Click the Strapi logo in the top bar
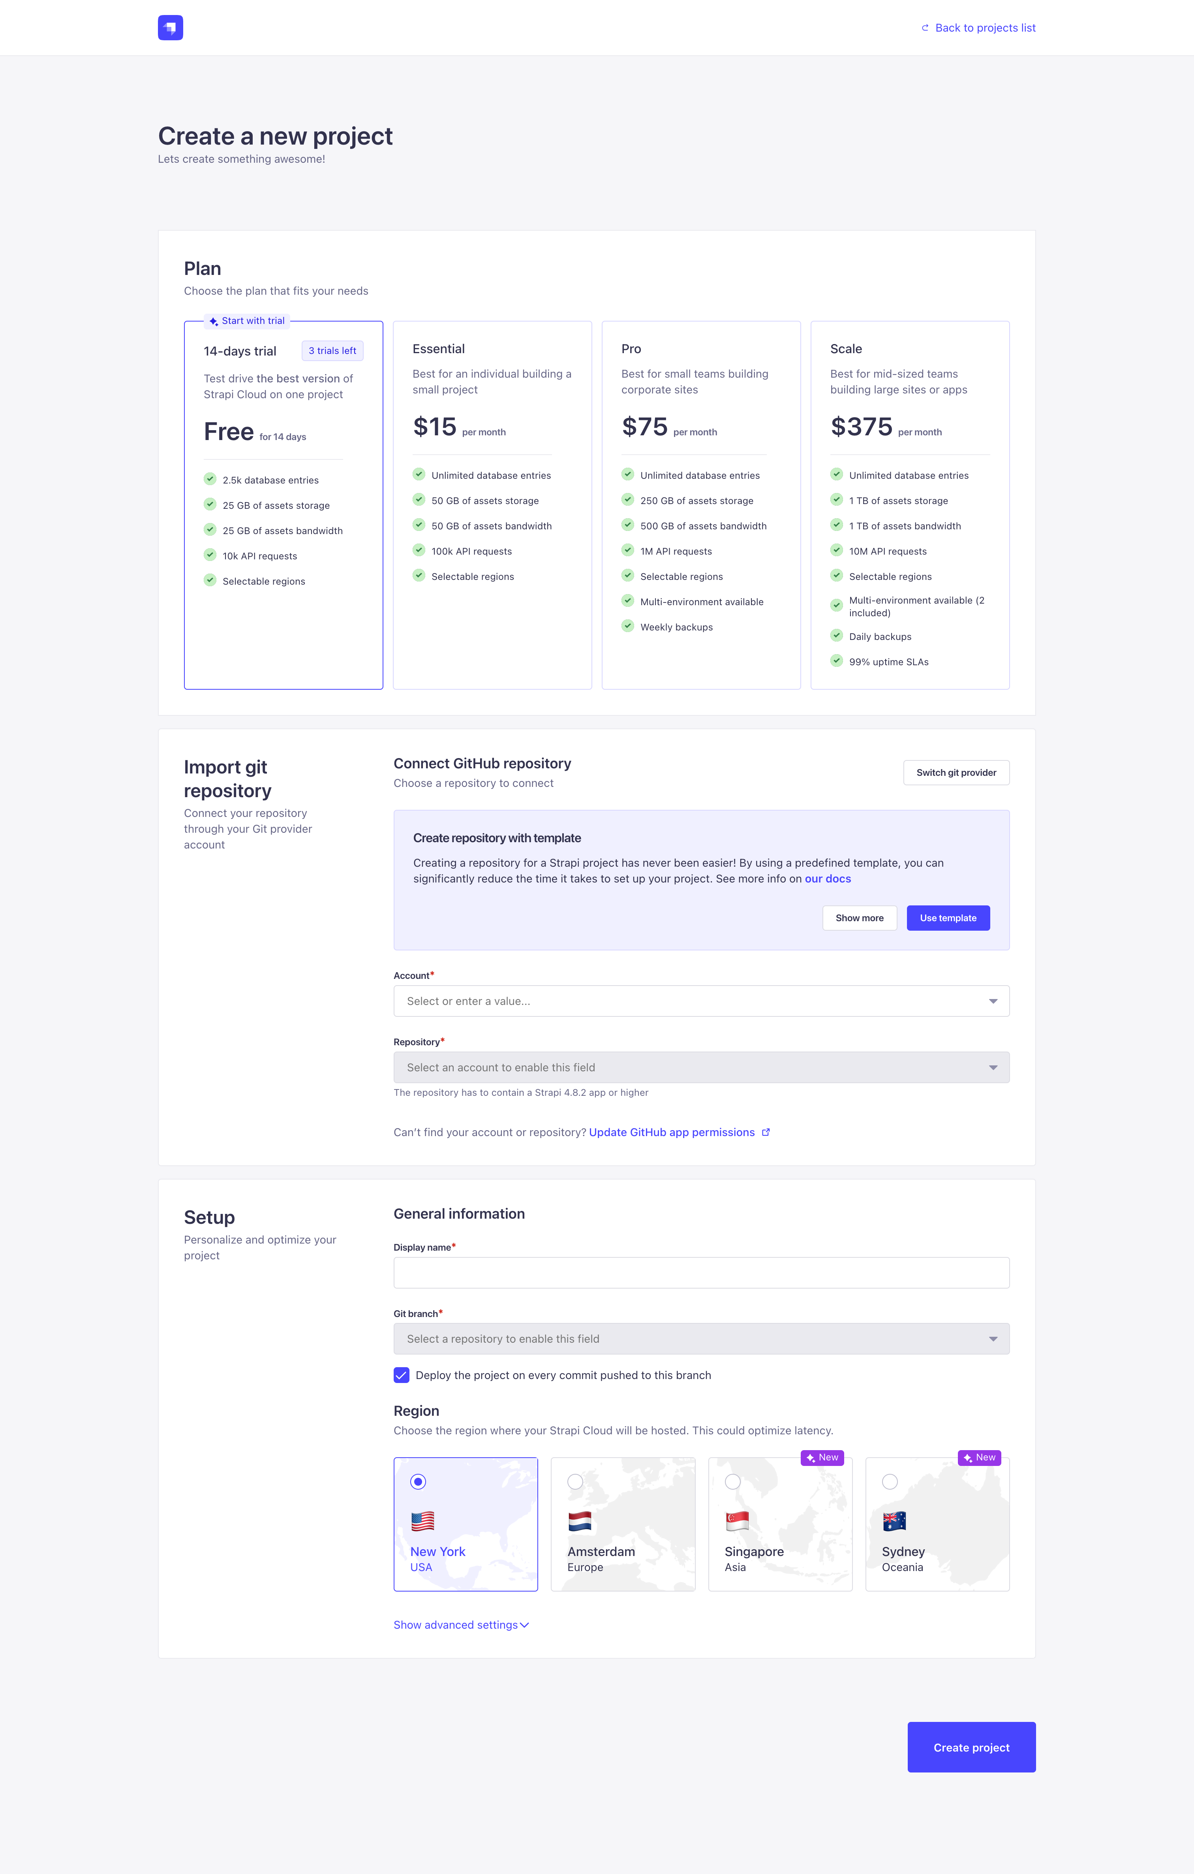 click(x=170, y=27)
